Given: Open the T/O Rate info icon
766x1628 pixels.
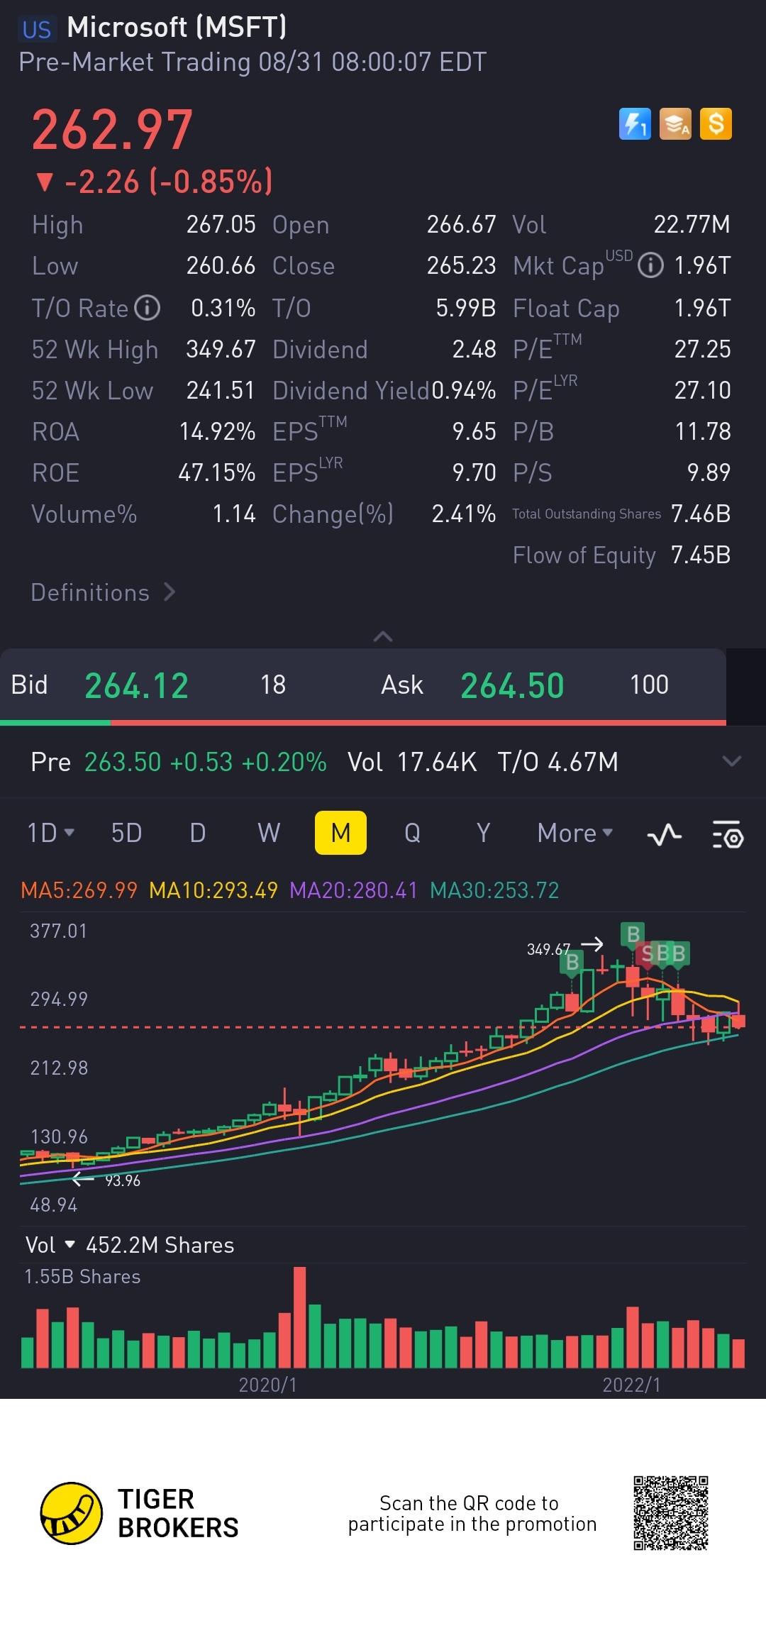Looking at the screenshot, I should coord(148,308).
